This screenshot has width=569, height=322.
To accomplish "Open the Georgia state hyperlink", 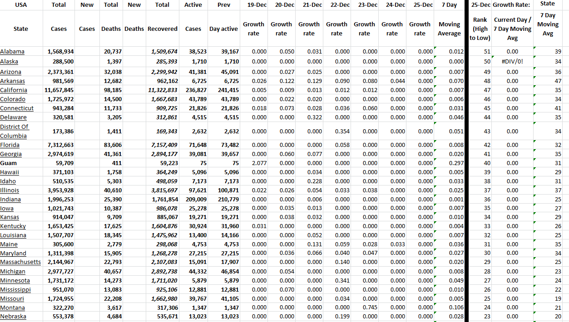I will click(x=10, y=154).
